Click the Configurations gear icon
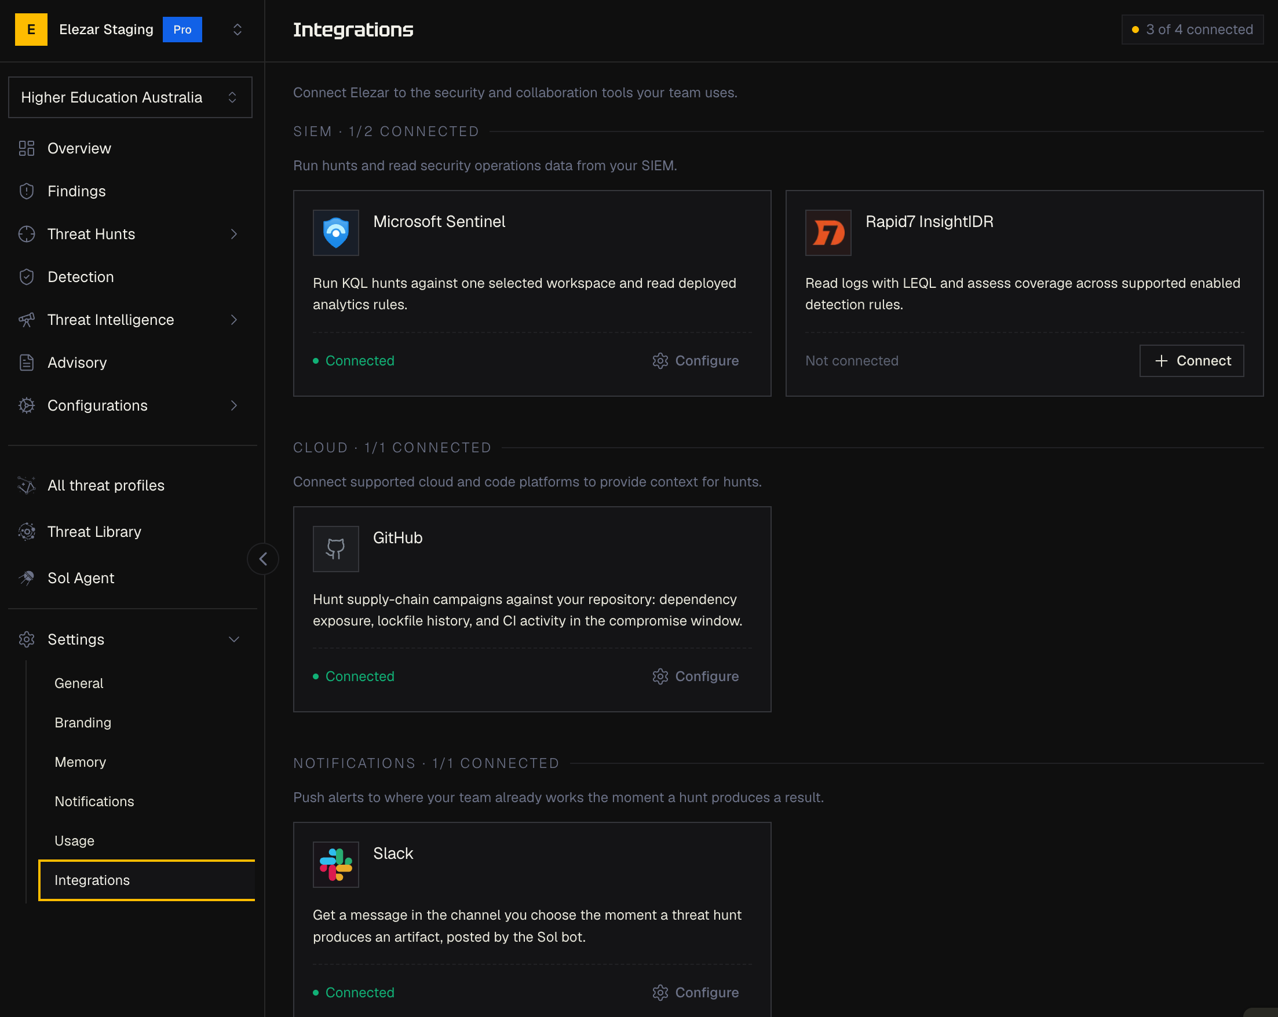1278x1017 pixels. [x=27, y=405]
